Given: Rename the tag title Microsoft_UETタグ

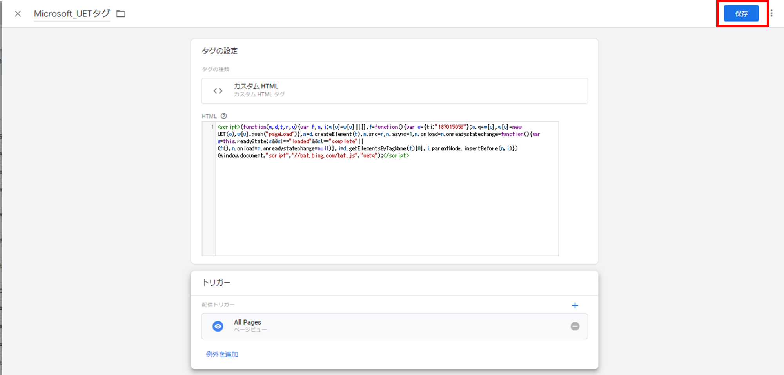Looking at the screenshot, I should pyautogui.click(x=72, y=14).
